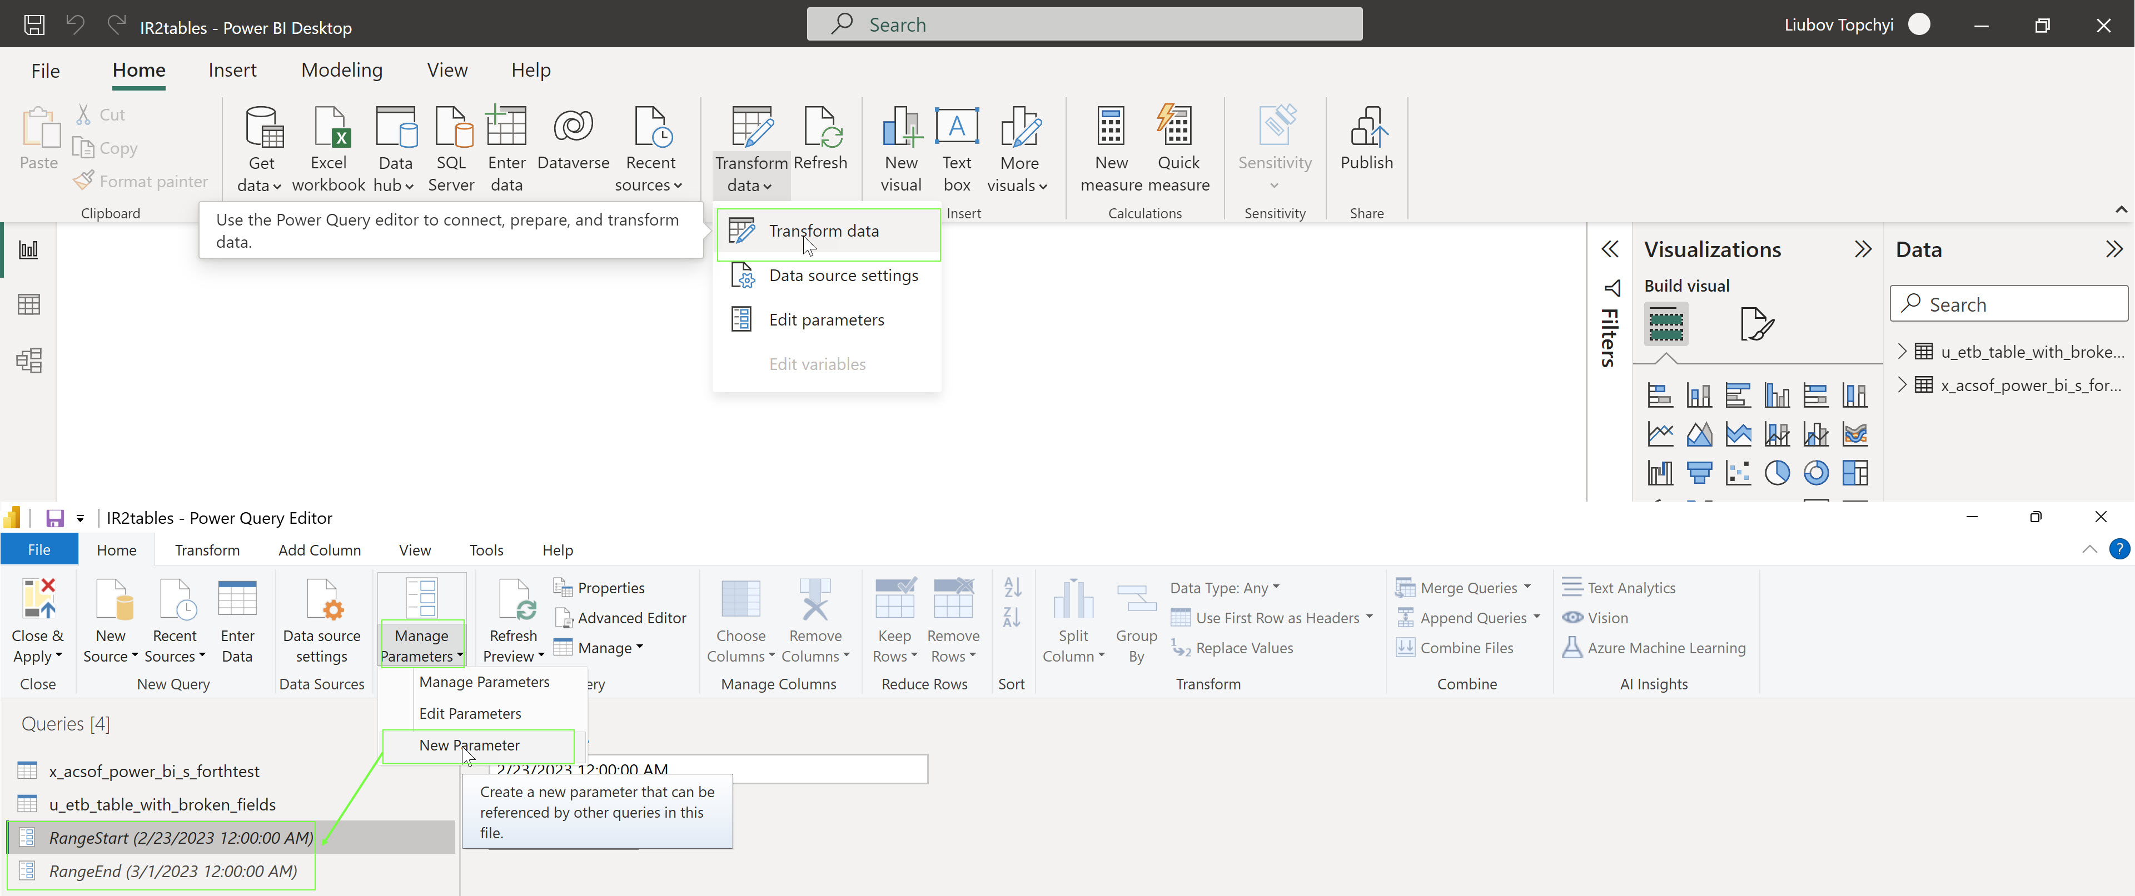
Task: Select Data source settings menu entry
Action: pos(843,276)
